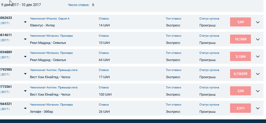Click the 3,971 odds badge
The width and height of the screenshot is (266, 123).
(240, 108)
